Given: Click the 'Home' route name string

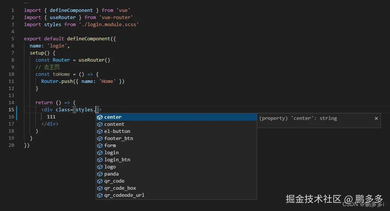Looking at the screenshot, I should [x=107, y=81].
